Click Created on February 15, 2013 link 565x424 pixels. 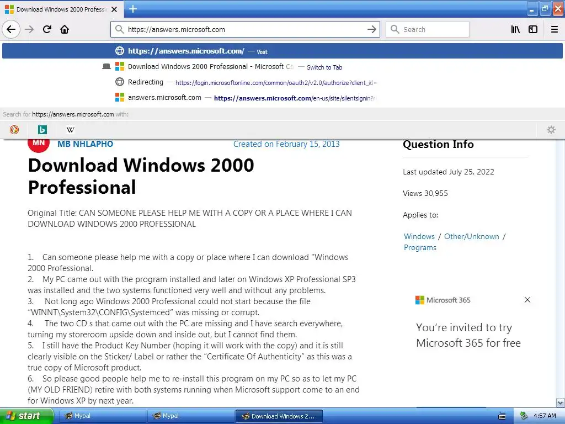click(286, 144)
